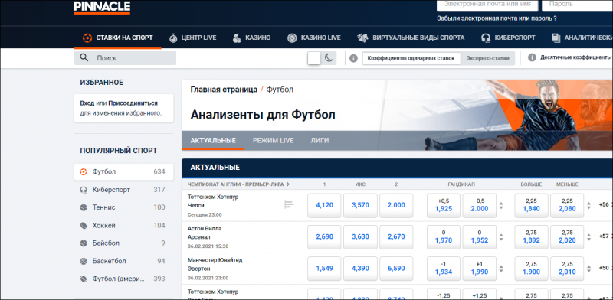The height and width of the screenshot is (300, 613).
Task: Click the Поиск search field
Action: point(125,58)
